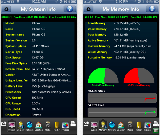Image resolution: width=160 pixels, height=135 pixels.
Task: Tap green status line in Memory Info screen
Action: pyautogui.click(x=121, y=17)
